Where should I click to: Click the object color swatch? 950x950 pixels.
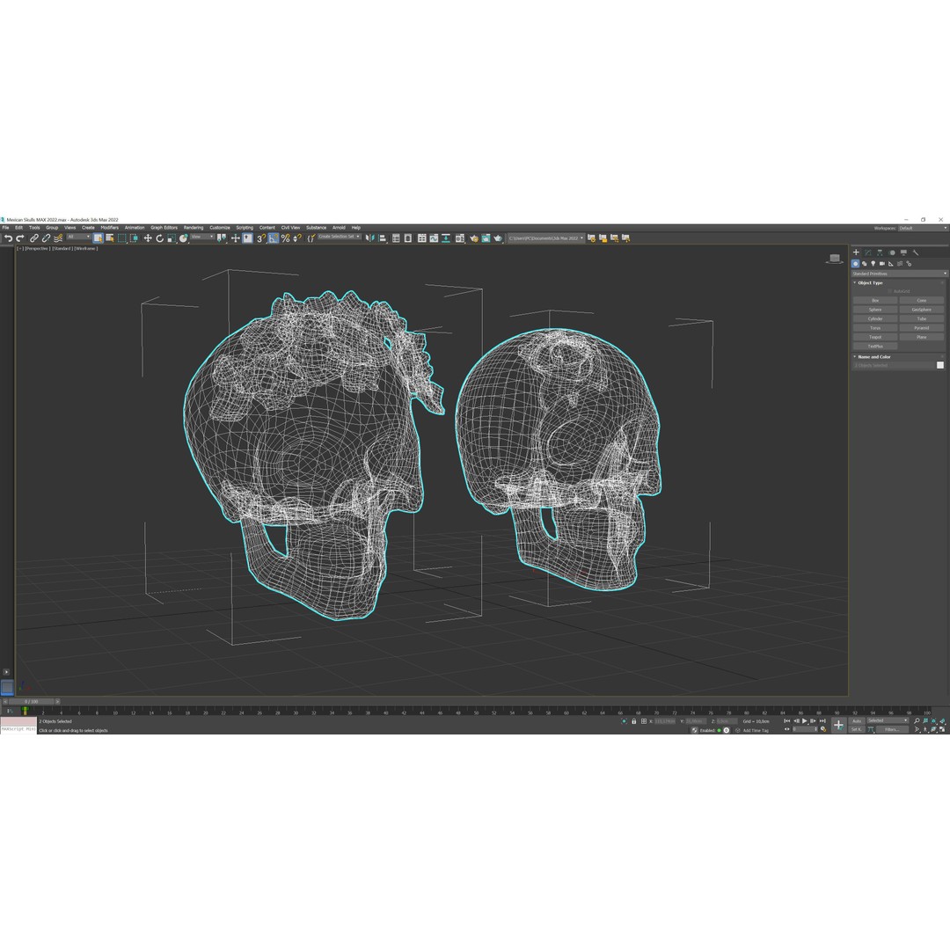(x=940, y=365)
